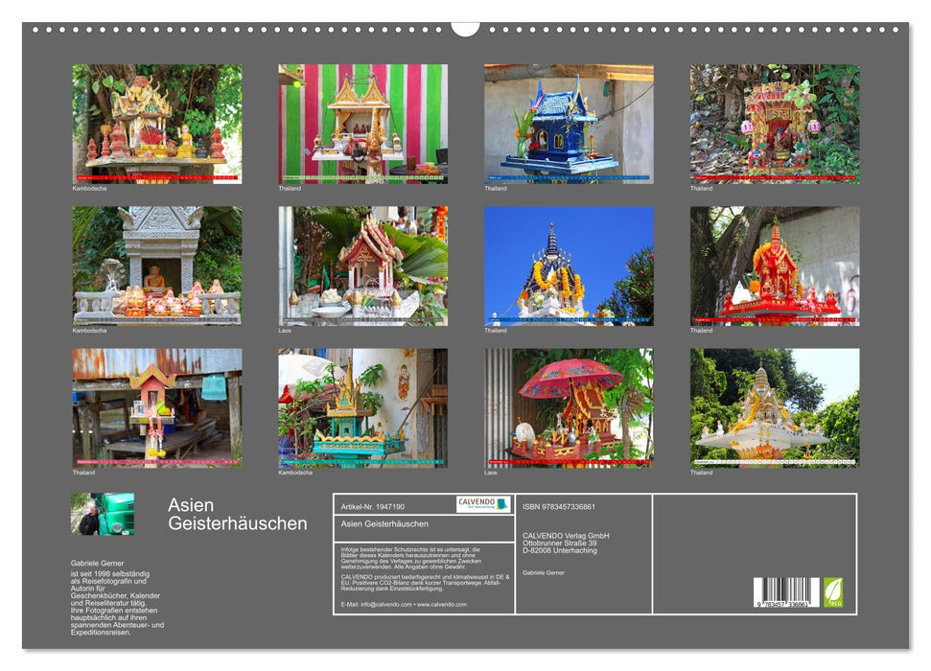Click the large Asien Geisterhäuschen title
The image size is (931, 671).
(237, 515)
